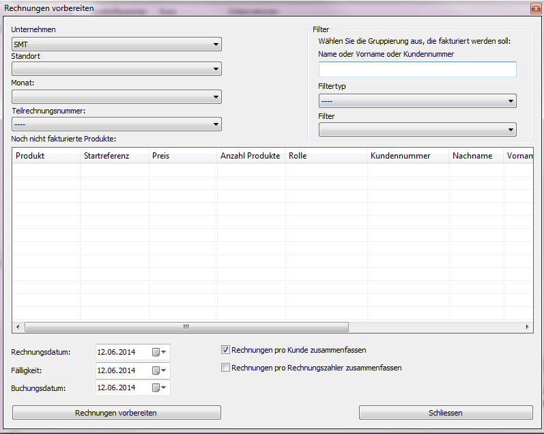Open the Monat dropdown
The height and width of the screenshot is (434, 544).
coord(117,97)
